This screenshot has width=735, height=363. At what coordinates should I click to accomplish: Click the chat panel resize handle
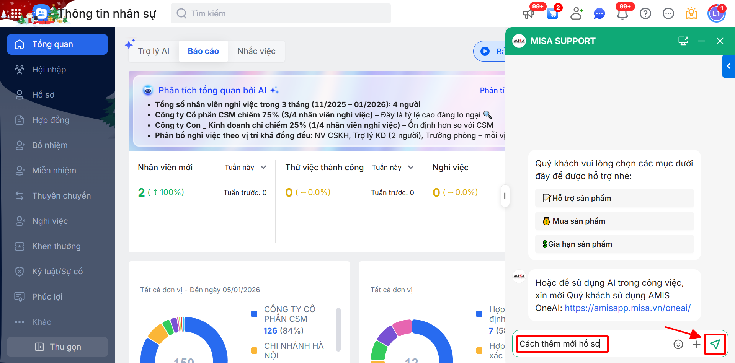point(505,196)
